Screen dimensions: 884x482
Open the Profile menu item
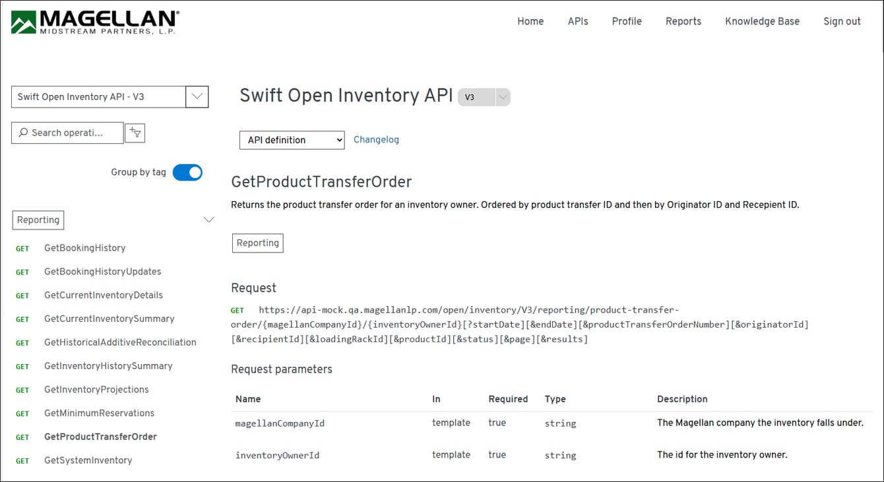627,21
